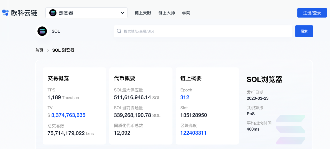Click the breadcrumb chevron separator

pyautogui.click(x=48, y=50)
